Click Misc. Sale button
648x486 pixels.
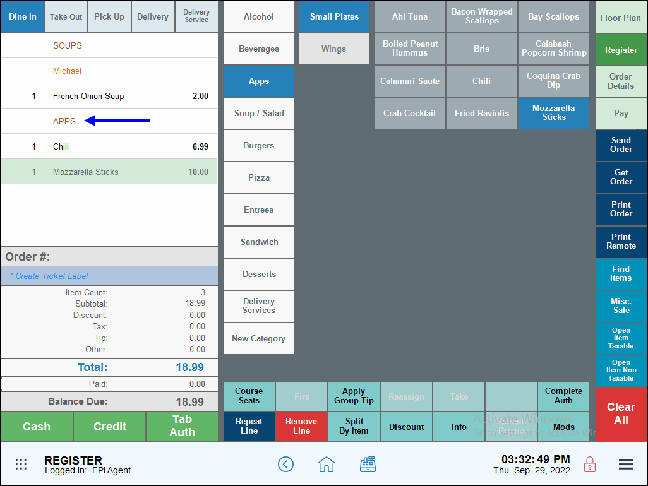[621, 306]
